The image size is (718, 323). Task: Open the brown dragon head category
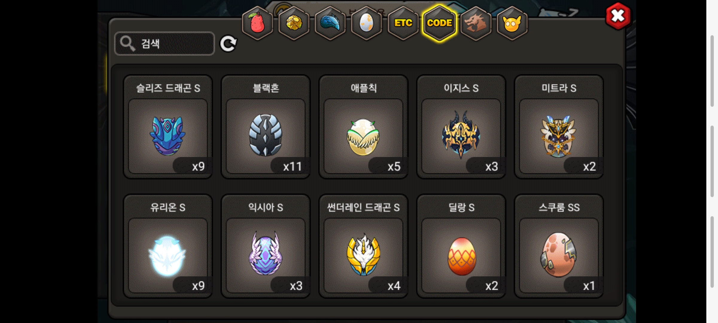pyautogui.click(x=476, y=23)
